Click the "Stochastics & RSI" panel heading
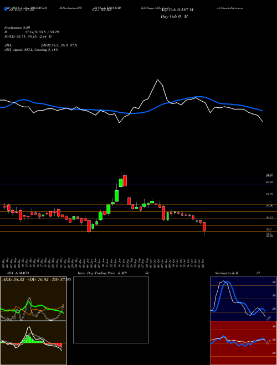This screenshot has width=277, height=365. tap(237, 273)
